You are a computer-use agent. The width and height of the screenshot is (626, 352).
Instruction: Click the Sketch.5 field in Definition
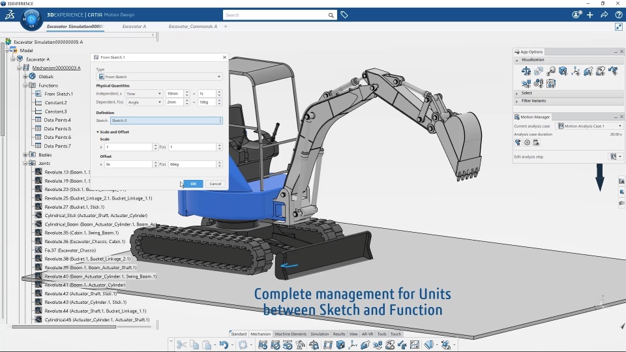(x=166, y=121)
